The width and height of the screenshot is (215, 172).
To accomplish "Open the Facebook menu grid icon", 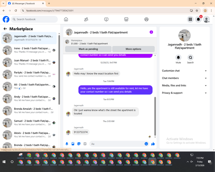I will [190, 19].
